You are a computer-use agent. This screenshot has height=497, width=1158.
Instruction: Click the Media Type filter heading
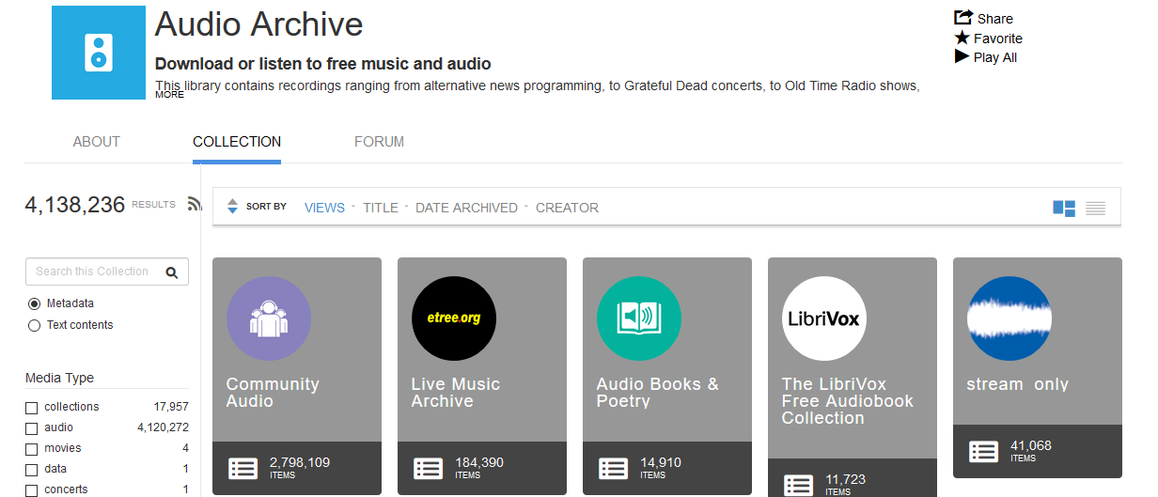(x=60, y=378)
